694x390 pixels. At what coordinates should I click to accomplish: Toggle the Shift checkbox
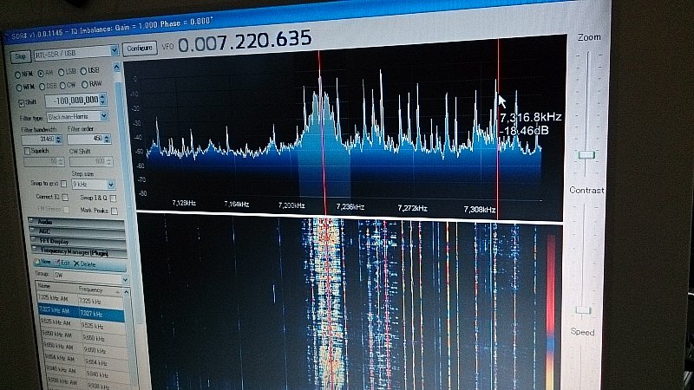tap(21, 103)
